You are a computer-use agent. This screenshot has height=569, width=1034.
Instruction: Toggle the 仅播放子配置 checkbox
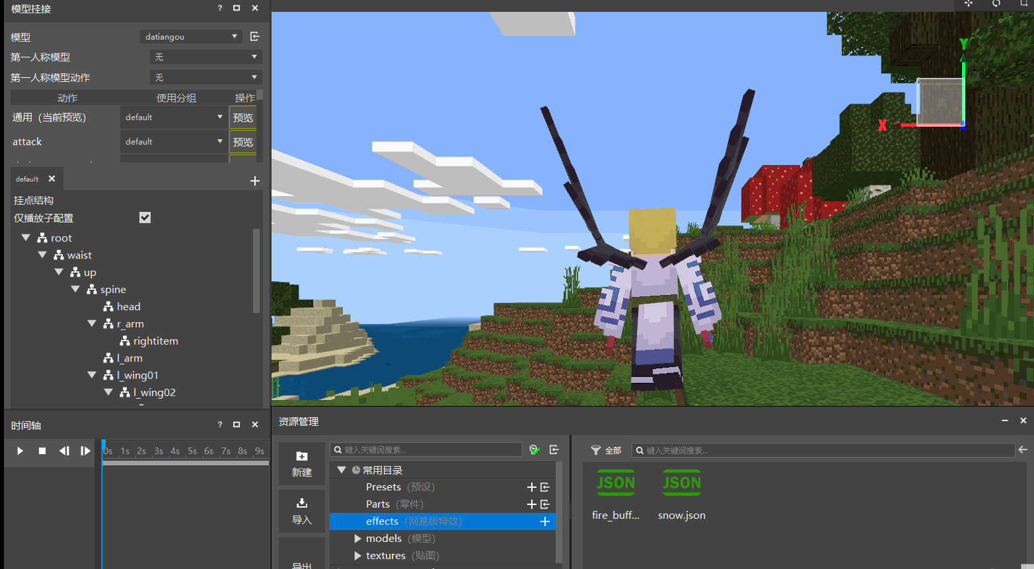pos(145,218)
